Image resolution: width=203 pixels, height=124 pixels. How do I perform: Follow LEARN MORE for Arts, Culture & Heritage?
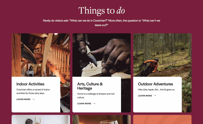[86, 104]
